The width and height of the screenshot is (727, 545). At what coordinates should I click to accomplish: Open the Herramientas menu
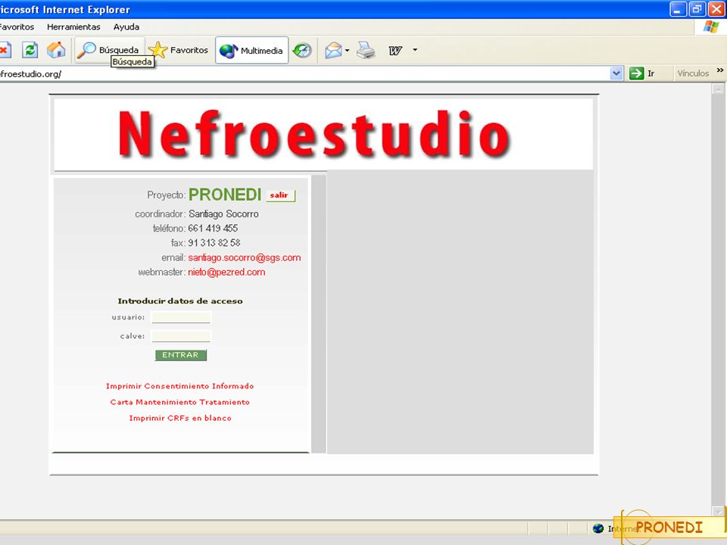click(x=73, y=27)
